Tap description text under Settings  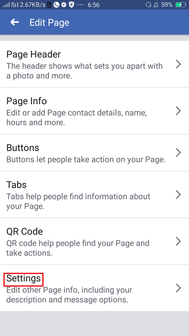[x=69, y=295]
